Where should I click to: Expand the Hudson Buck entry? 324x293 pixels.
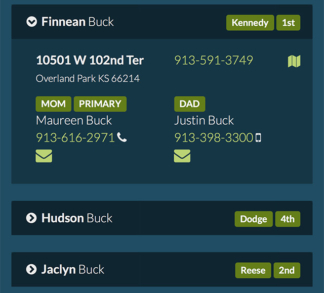tap(31, 218)
